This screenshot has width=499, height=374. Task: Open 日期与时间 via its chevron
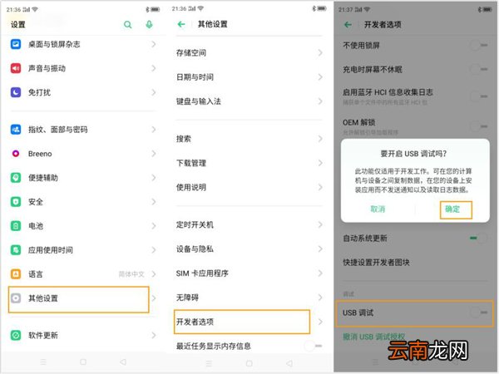[x=320, y=76]
